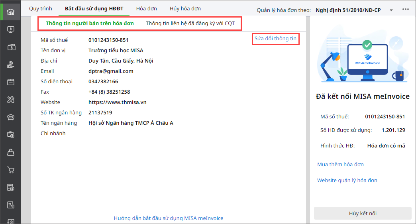
Task: Click the Sửa đổi thông tin link
Action: 275,39
